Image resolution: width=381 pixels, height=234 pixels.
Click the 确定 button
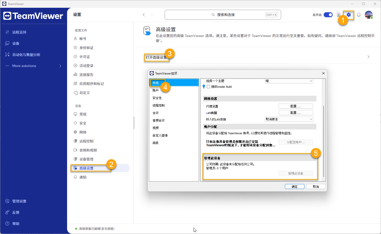(x=295, y=186)
